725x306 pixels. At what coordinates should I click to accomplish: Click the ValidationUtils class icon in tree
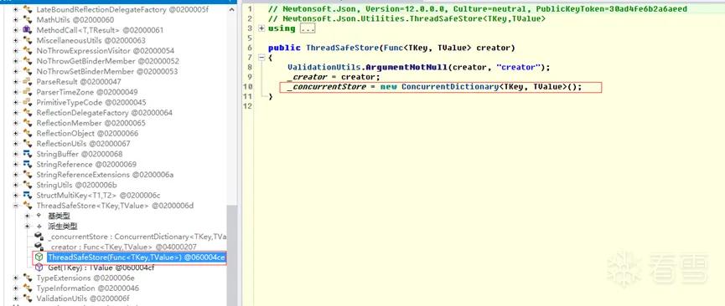[28, 298]
